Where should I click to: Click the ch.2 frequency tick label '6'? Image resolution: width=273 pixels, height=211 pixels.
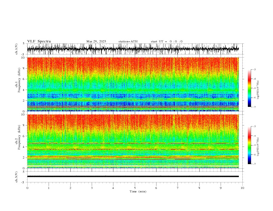[24, 136]
